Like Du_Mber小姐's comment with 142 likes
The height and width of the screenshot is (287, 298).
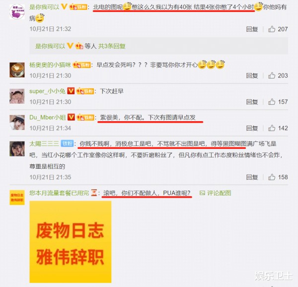coord(272,128)
